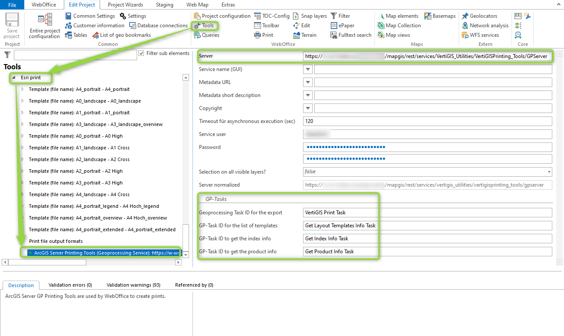Click the tree horizontal scrollbar
Image resolution: width=564 pixels, height=336 pixels.
[x=48, y=262]
